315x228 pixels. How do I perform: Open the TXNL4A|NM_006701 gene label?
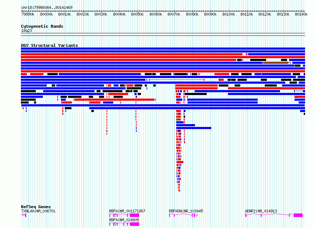(38, 211)
